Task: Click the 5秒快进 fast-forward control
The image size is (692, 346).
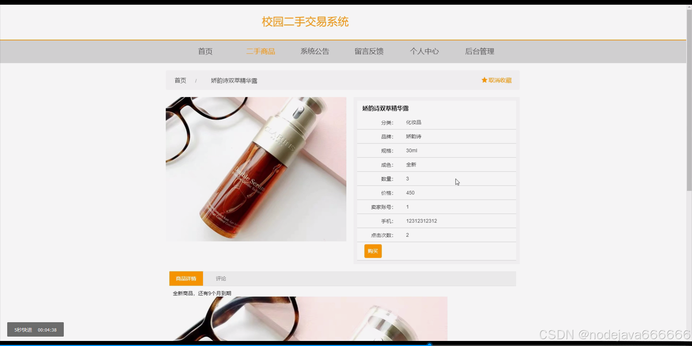Action: point(23,330)
